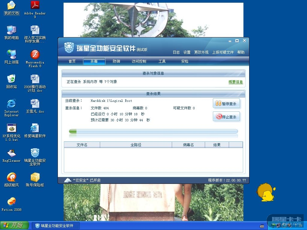
Task: Click the 文件数 484 value
Action: click(x=100, y=108)
